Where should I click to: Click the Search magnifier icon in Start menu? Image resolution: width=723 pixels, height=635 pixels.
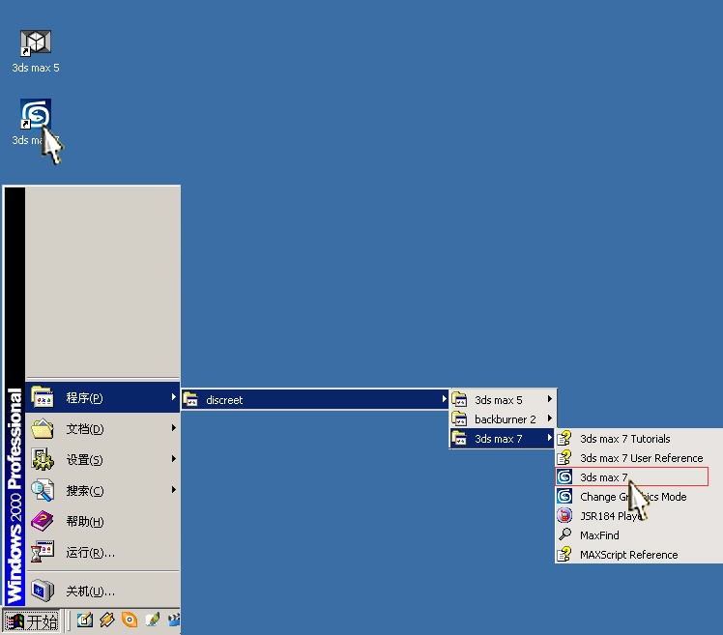[43, 490]
